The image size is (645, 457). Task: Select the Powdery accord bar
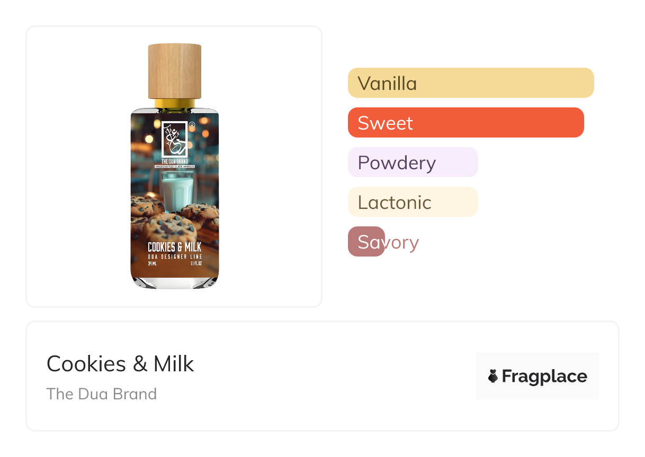413,162
